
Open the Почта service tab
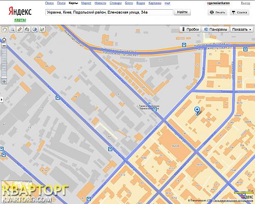tap(61, 3)
